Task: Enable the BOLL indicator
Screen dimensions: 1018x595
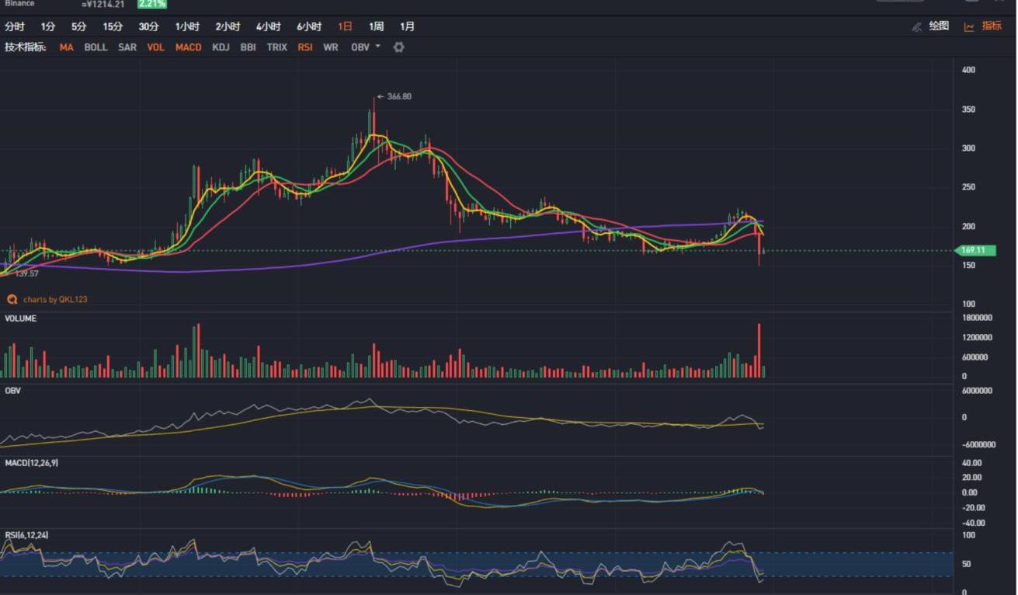Action: tap(96, 47)
